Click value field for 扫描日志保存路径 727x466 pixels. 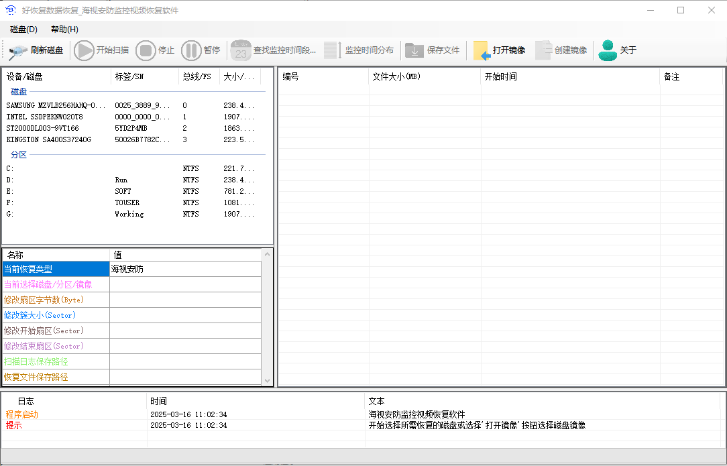(x=186, y=361)
